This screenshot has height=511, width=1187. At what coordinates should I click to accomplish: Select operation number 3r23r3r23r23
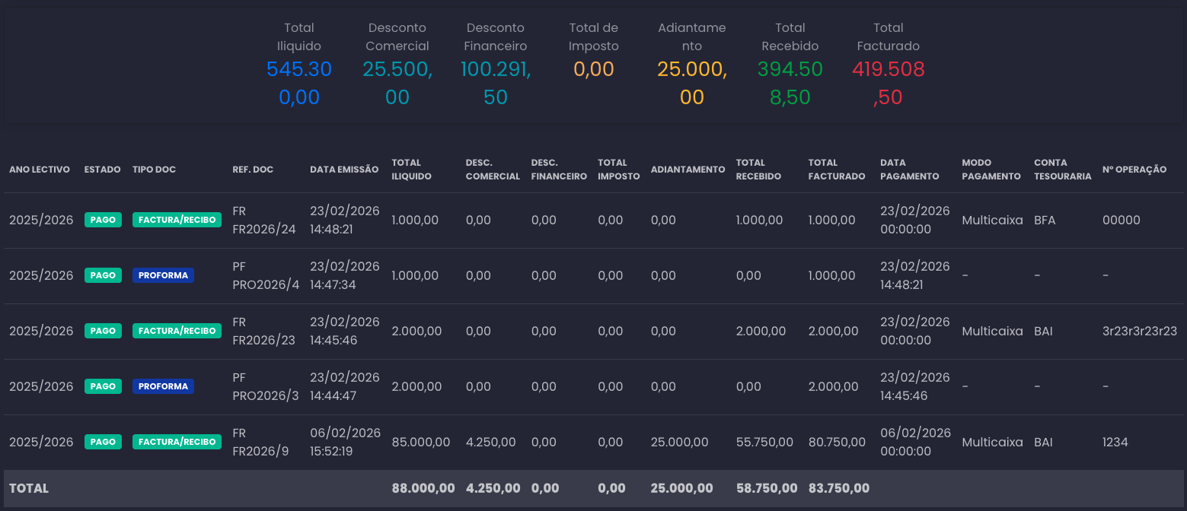pos(1140,332)
